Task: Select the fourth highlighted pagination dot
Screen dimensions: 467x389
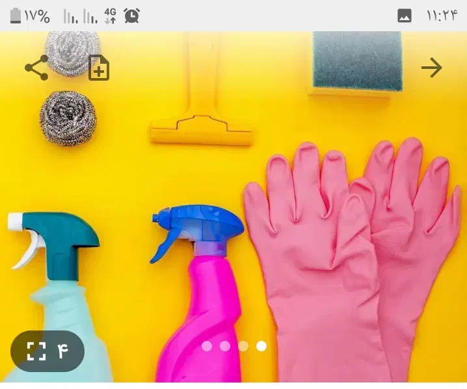Action: (261, 346)
